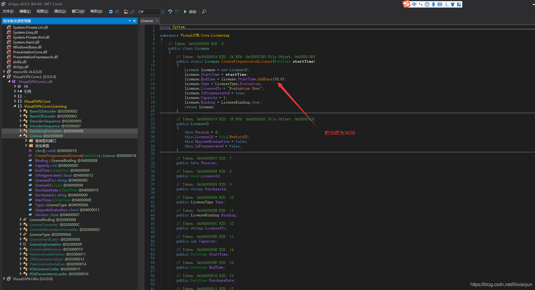Toggle Chinese input mode 中 icon
The image size is (535, 290).
point(414,4)
